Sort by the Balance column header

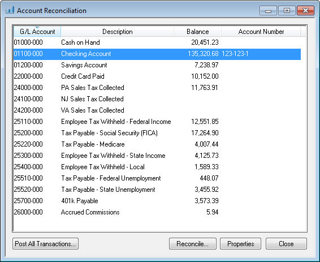(x=197, y=32)
